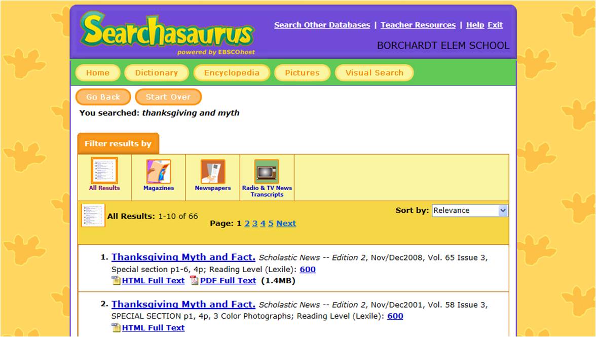Click the BORCHARDT ELEM SCHOOL text

[443, 46]
